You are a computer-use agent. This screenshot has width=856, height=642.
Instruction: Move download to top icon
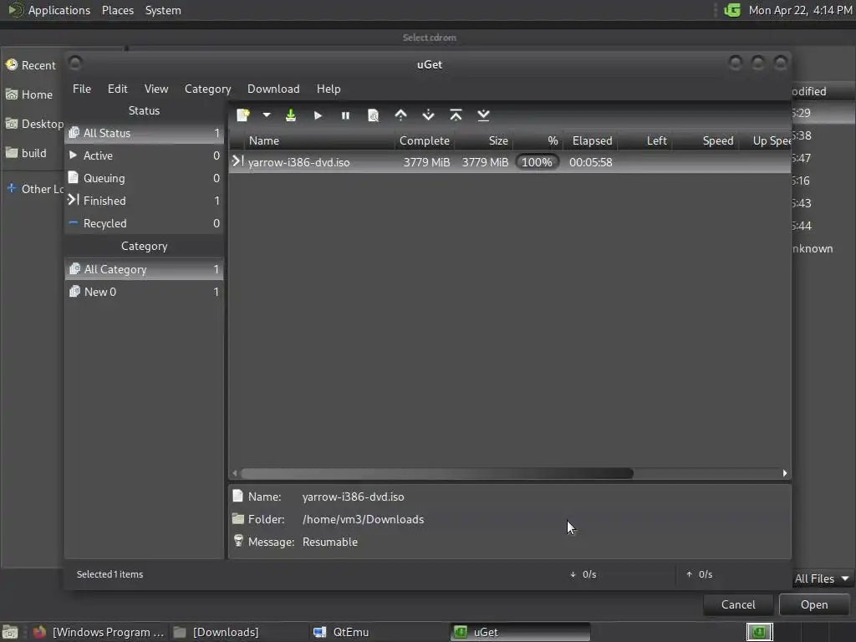tap(456, 115)
